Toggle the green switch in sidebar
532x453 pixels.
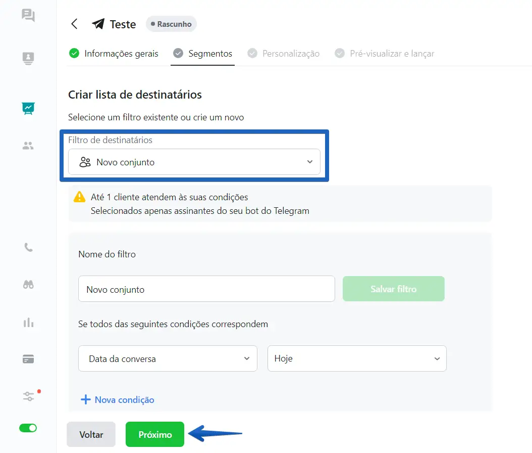click(28, 428)
